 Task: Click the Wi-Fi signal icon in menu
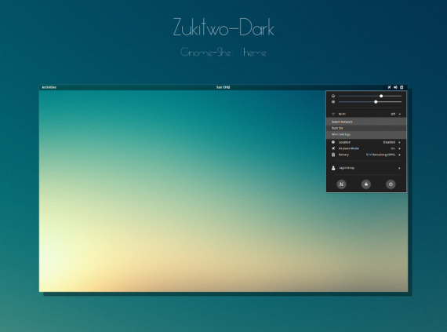click(333, 114)
